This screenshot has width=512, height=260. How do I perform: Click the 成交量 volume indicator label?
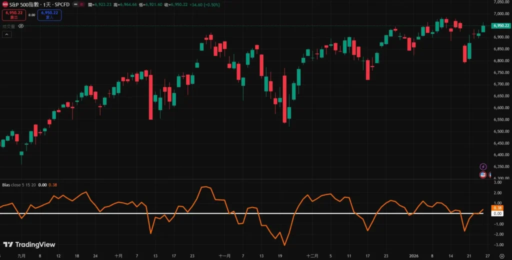click(8, 25)
